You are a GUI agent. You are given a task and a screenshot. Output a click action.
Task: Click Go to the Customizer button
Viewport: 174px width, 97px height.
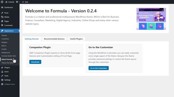tap(98, 68)
